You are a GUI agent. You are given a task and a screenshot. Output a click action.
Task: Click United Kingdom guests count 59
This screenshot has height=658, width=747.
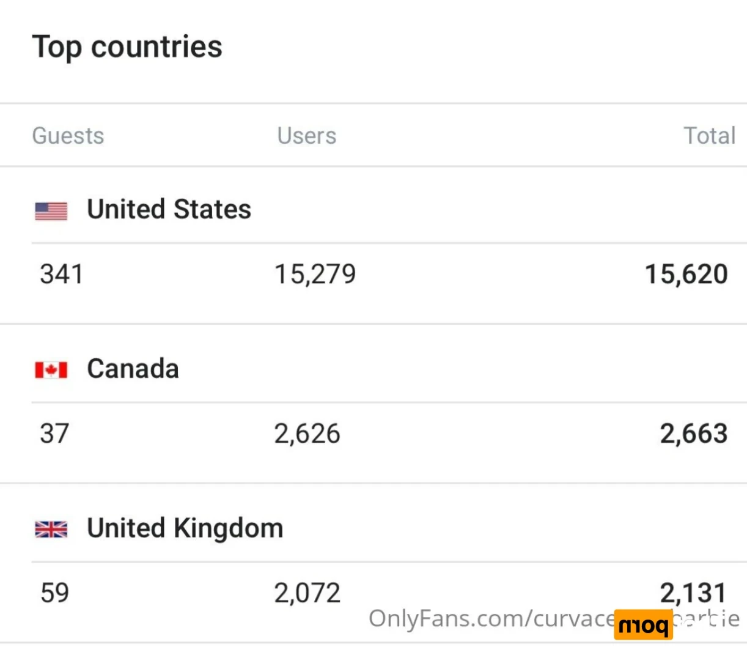[54, 593]
